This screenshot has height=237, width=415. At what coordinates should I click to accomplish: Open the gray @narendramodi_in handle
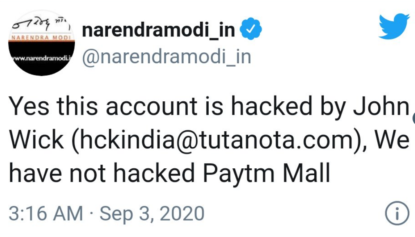167,57
